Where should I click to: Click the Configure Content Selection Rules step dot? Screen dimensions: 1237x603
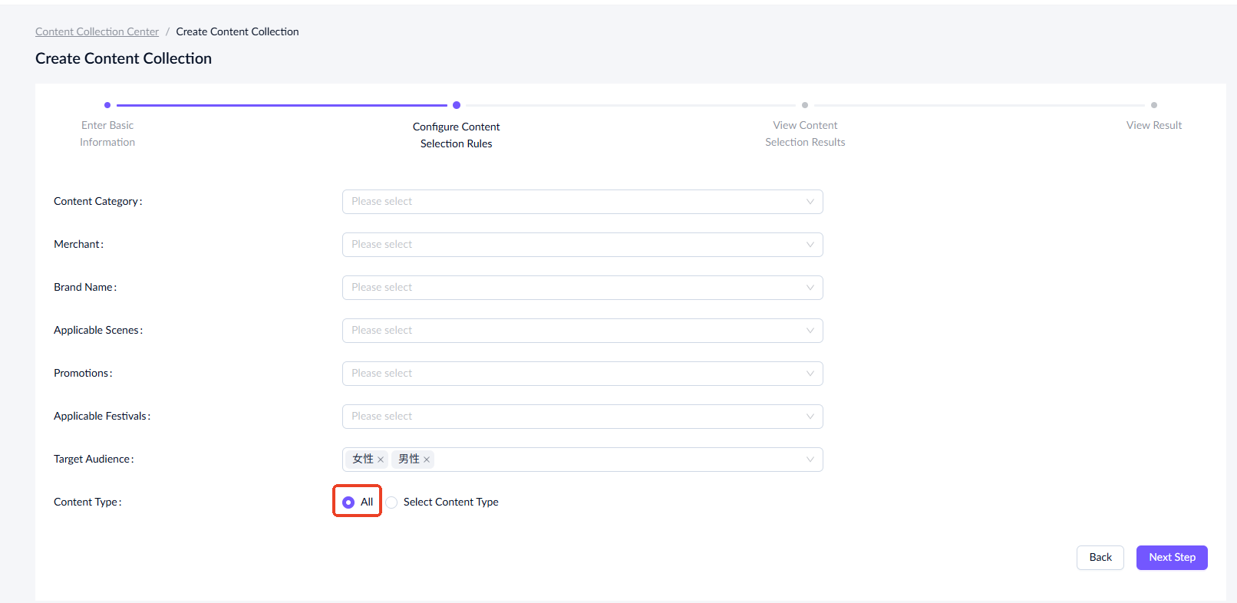pos(457,105)
